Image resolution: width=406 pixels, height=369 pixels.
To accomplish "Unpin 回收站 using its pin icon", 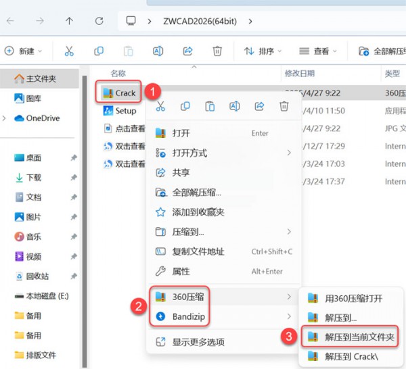I will 74,276.
